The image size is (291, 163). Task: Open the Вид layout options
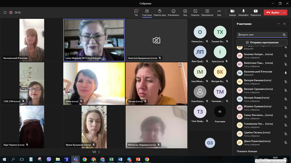(x=185, y=12)
